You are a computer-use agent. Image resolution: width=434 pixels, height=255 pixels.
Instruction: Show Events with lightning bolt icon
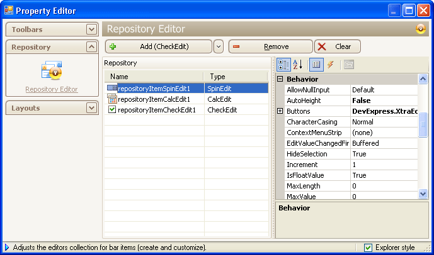[x=331, y=65]
